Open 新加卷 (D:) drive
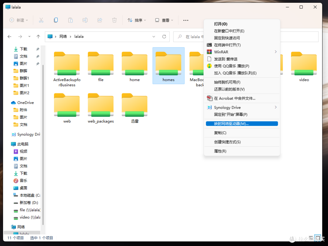 click(26, 203)
